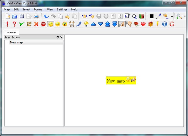Screen dimensions: 188x136
Task: Open the Settings menu
Action: [62, 9]
